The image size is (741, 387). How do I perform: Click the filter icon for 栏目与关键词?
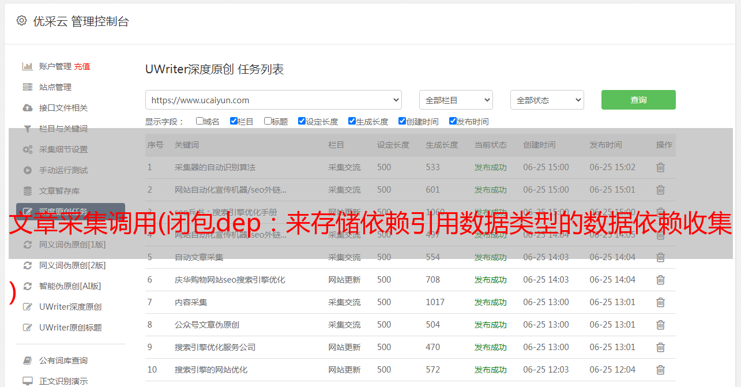27,129
